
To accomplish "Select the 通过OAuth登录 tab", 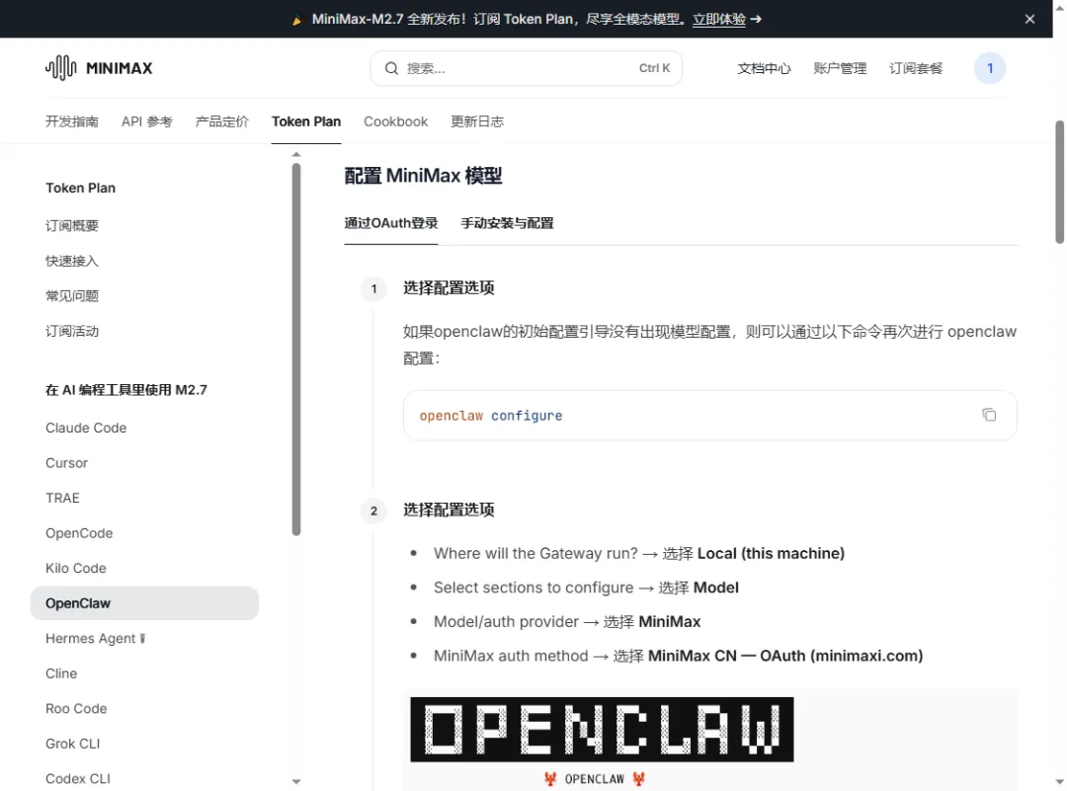I will [390, 223].
